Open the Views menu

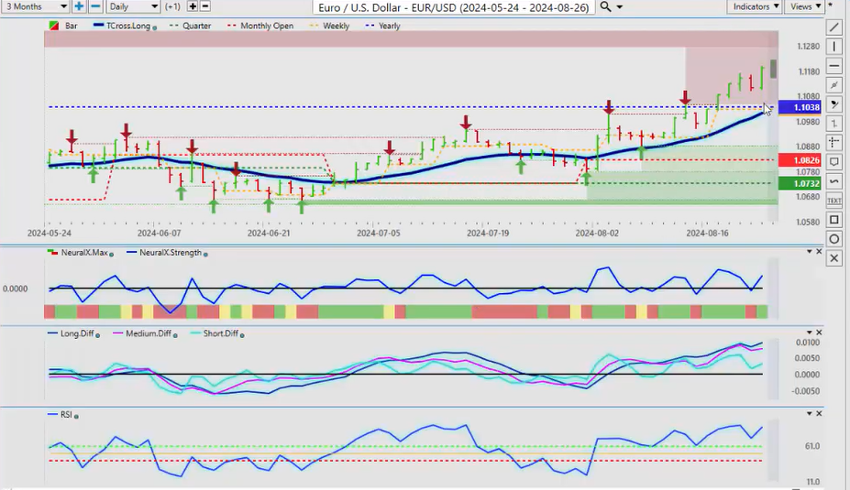[805, 6]
